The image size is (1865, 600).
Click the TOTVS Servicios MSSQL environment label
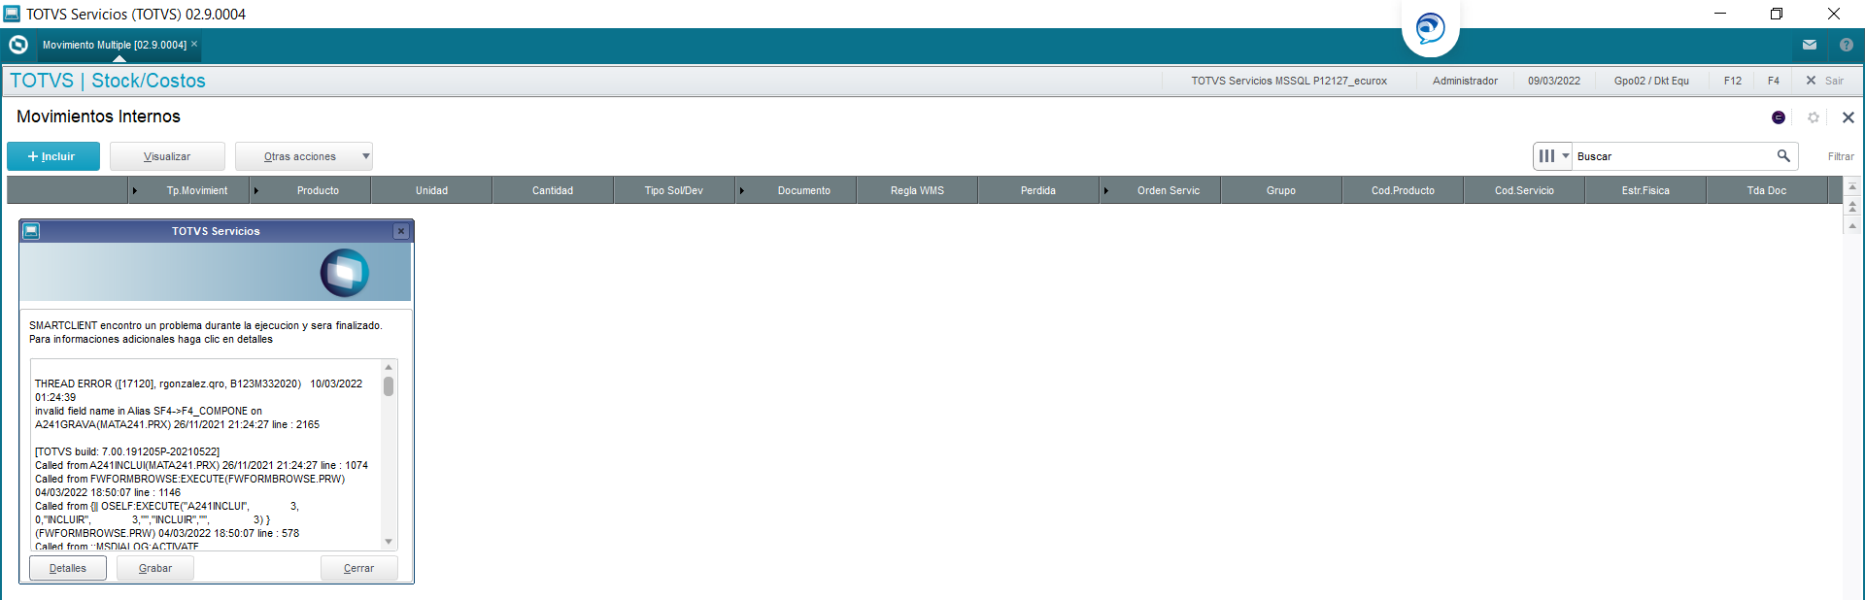tap(1289, 81)
